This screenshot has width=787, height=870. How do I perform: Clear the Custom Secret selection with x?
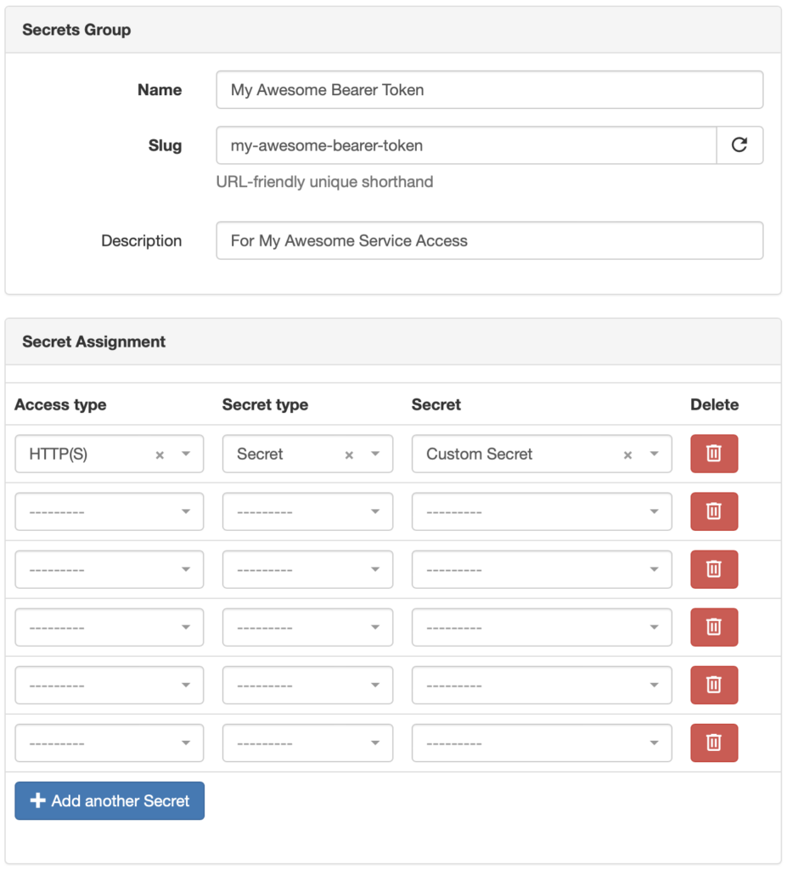coord(627,455)
